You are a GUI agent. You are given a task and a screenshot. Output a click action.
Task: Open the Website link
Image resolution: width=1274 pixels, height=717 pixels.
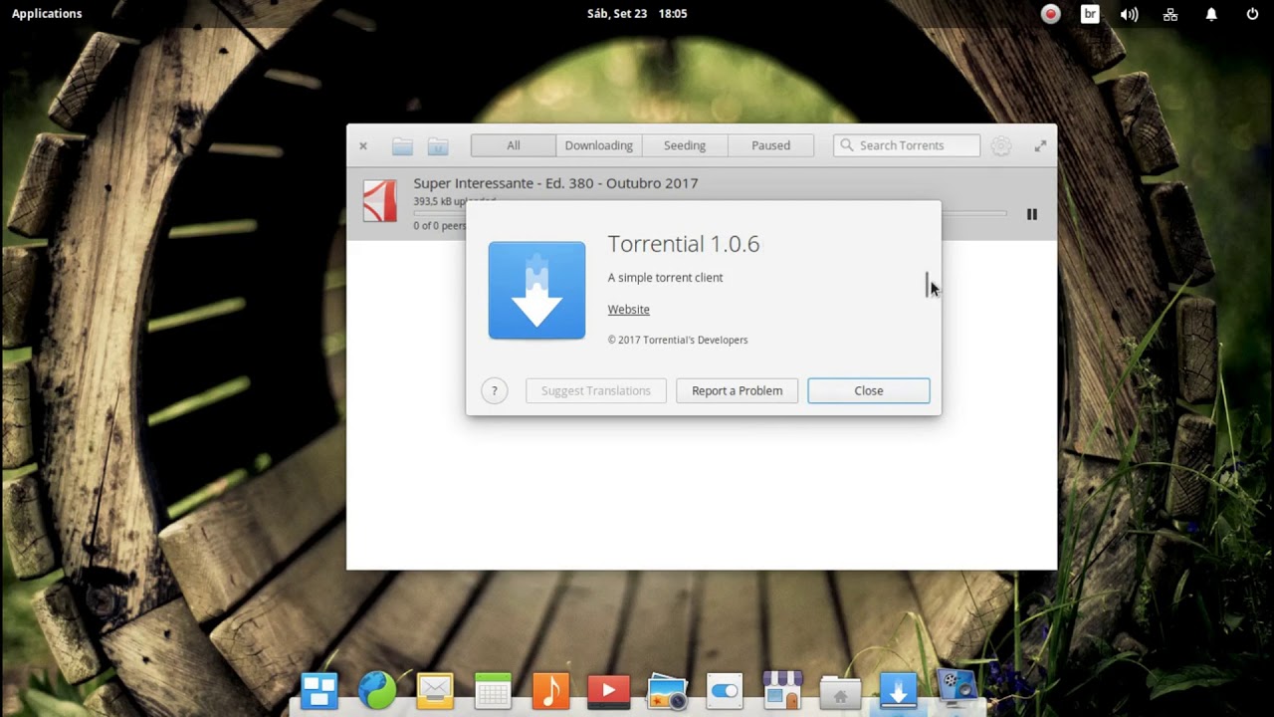pos(629,310)
